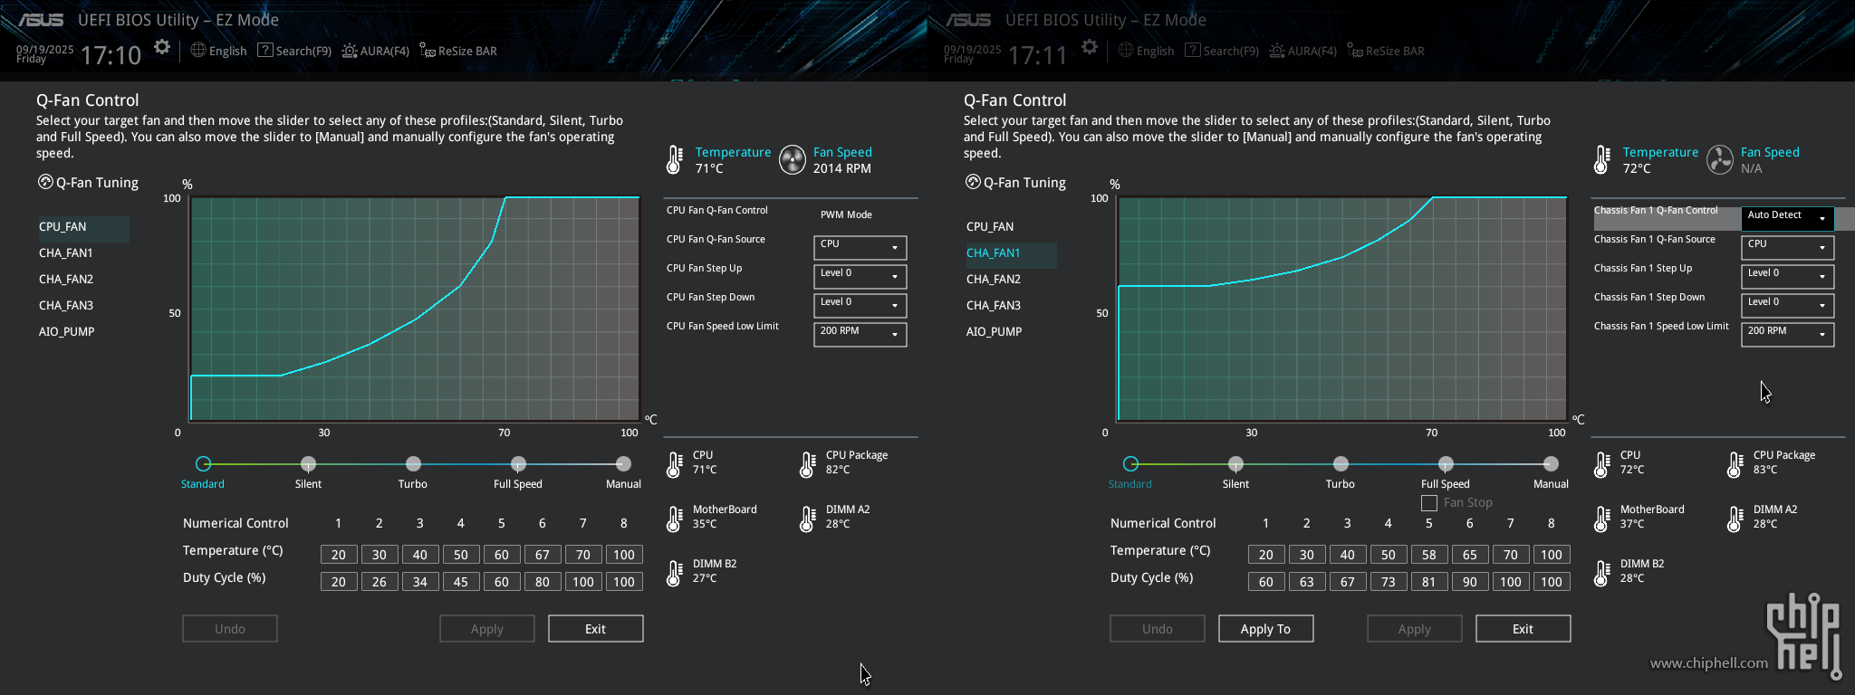Open Chassis Fan 1 Step Down dropdown
This screenshot has width=1855, height=695.
pyautogui.click(x=1788, y=305)
